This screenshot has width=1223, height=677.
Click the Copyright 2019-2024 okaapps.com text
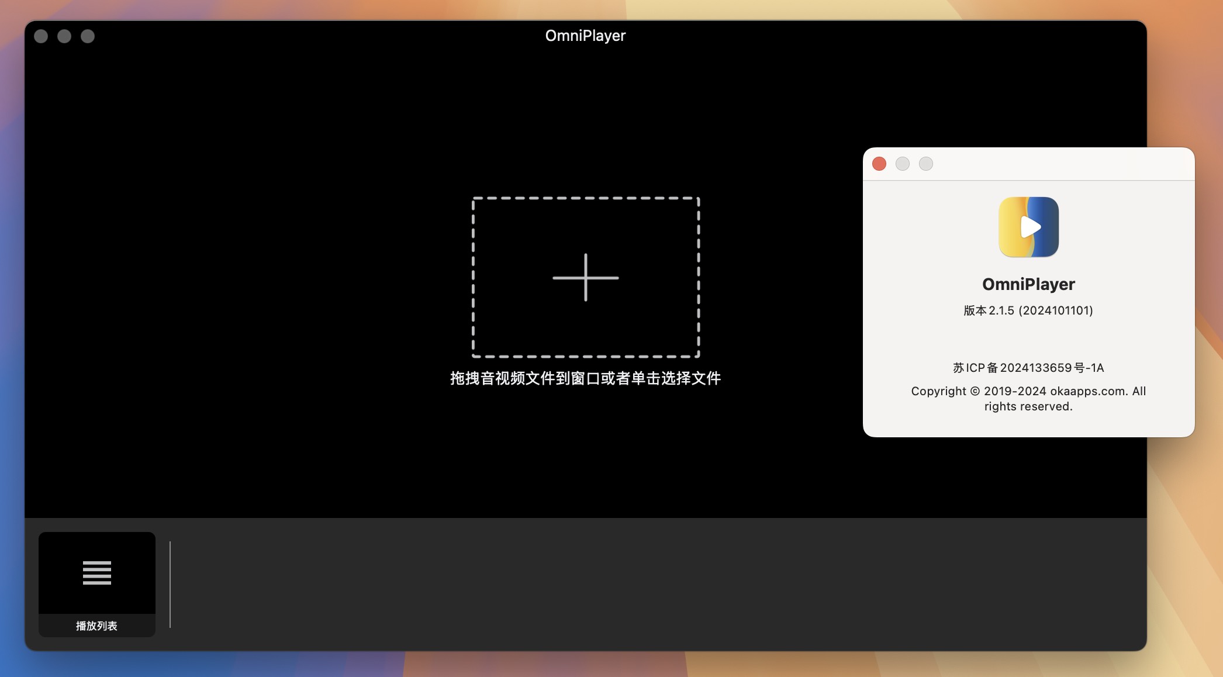1028,399
